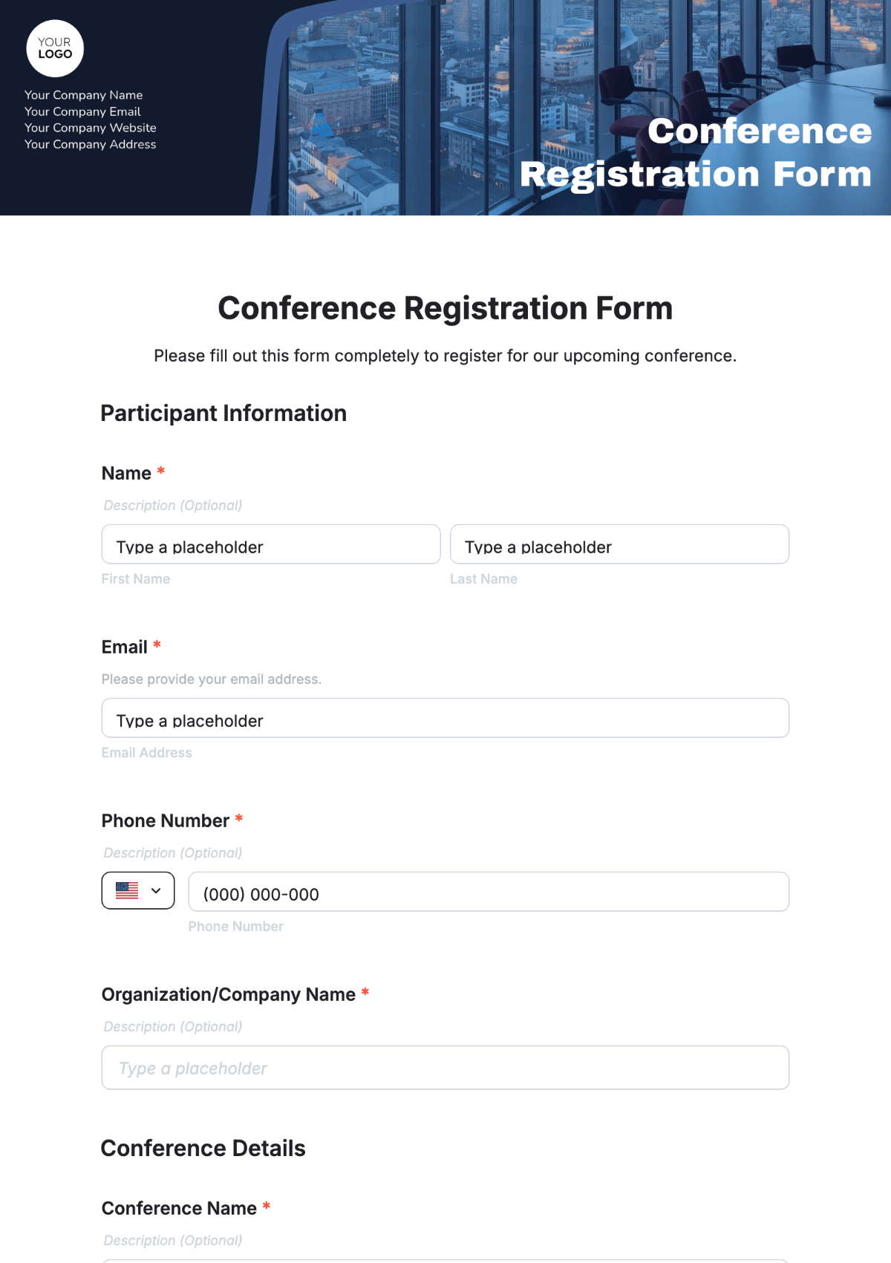Screen dimensions: 891x1263
Task: Select Your Company Name text in header
Action: (x=84, y=95)
